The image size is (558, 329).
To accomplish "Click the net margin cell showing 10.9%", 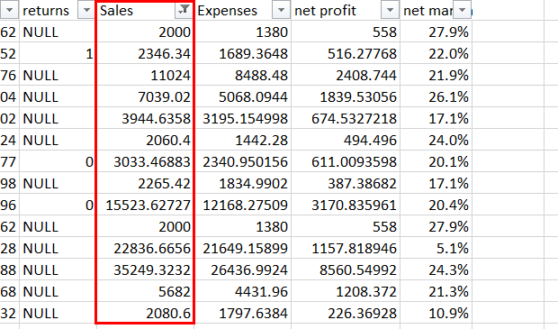I will tap(436, 314).
